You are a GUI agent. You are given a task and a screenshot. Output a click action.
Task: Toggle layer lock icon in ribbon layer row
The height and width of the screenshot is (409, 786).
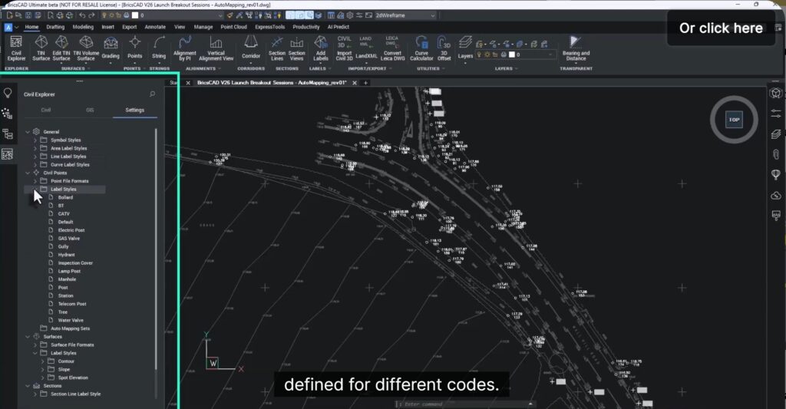point(495,54)
